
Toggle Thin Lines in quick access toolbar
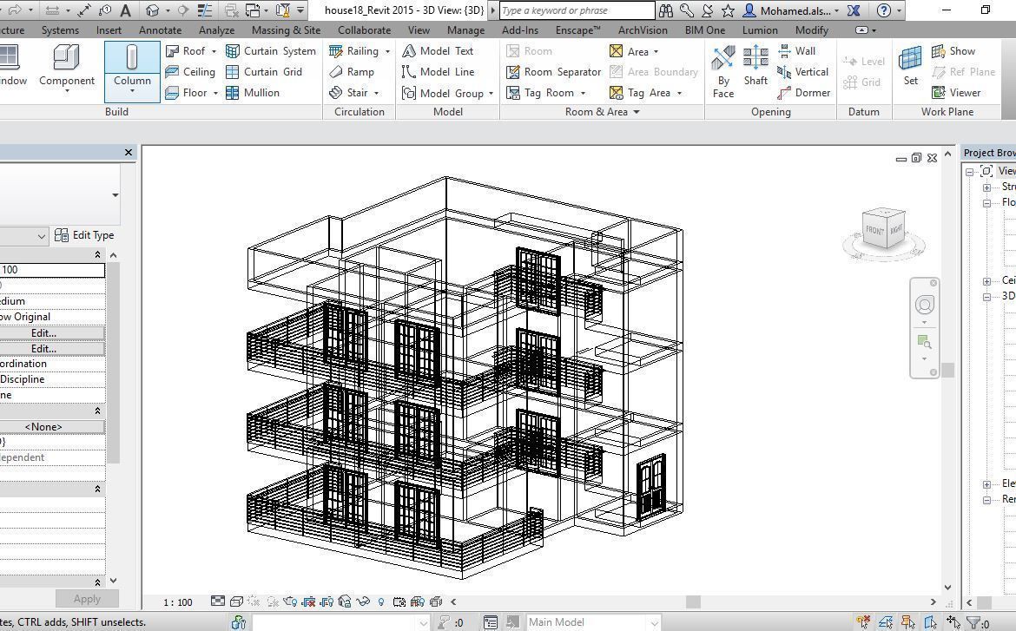(x=205, y=10)
